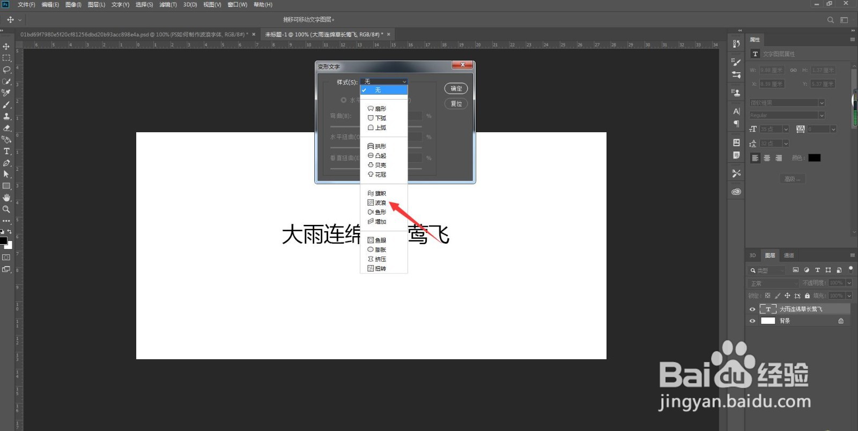Select the Rectangle shape tool
Viewport: 858px width, 431px height.
[x=6, y=186]
